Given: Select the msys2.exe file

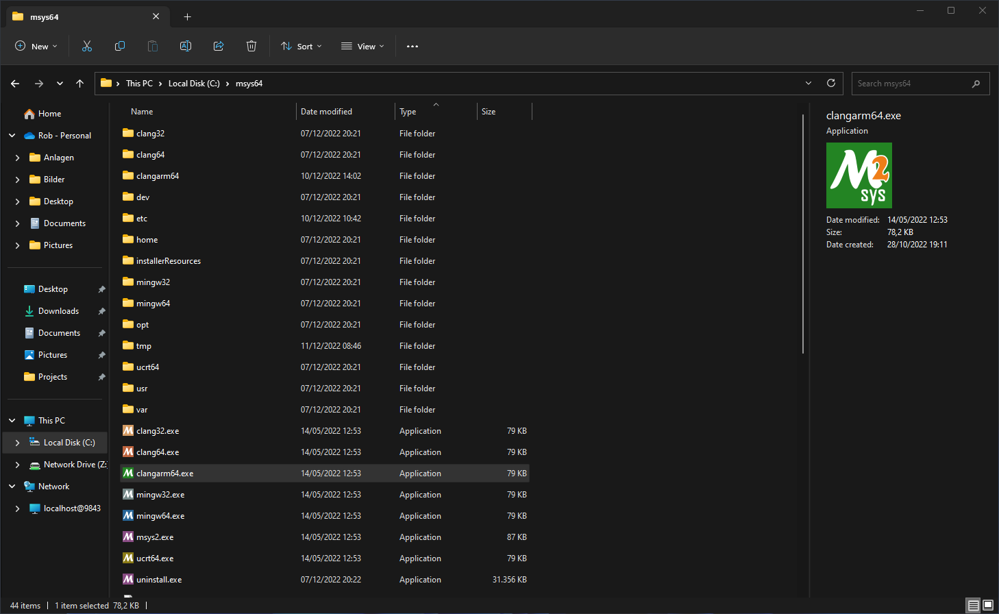Looking at the screenshot, I should coord(155,537).
